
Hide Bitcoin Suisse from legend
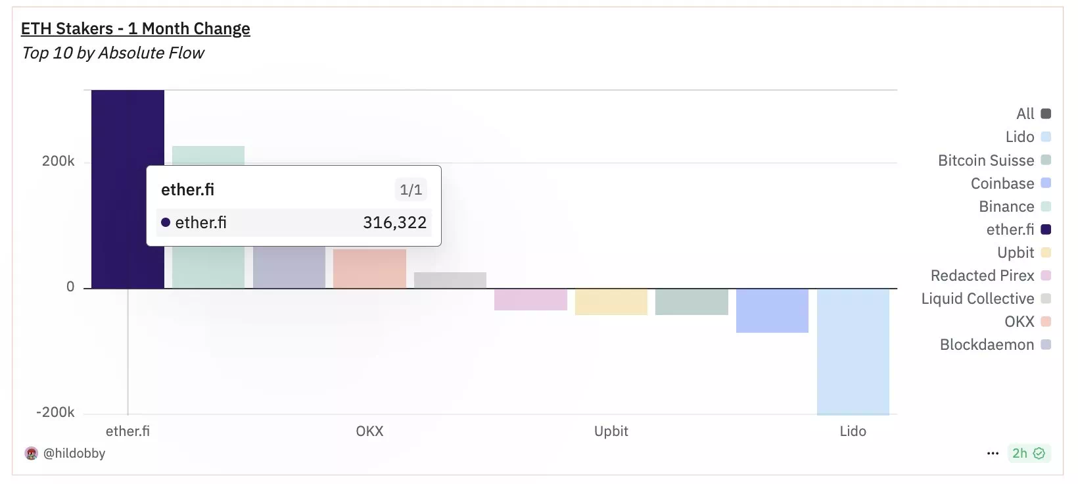986,160
